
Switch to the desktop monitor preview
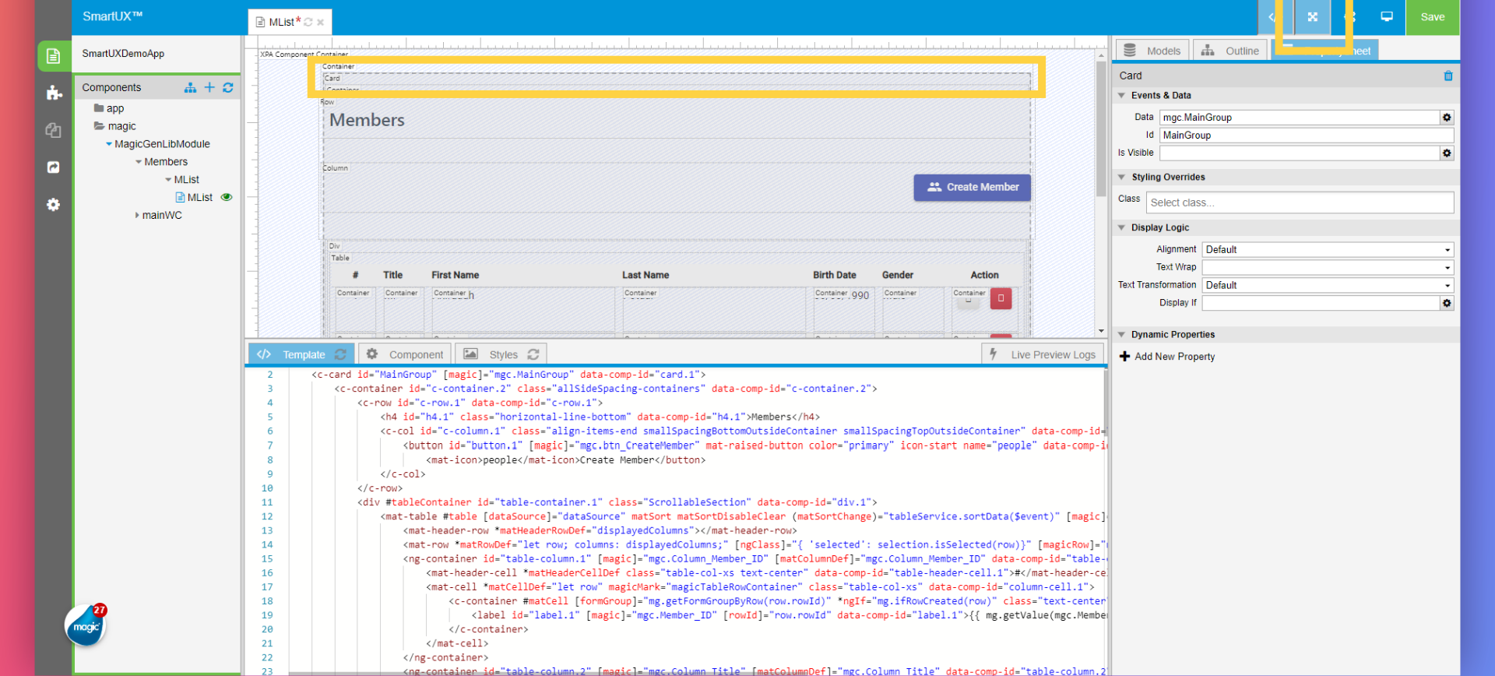[1387, 17]
